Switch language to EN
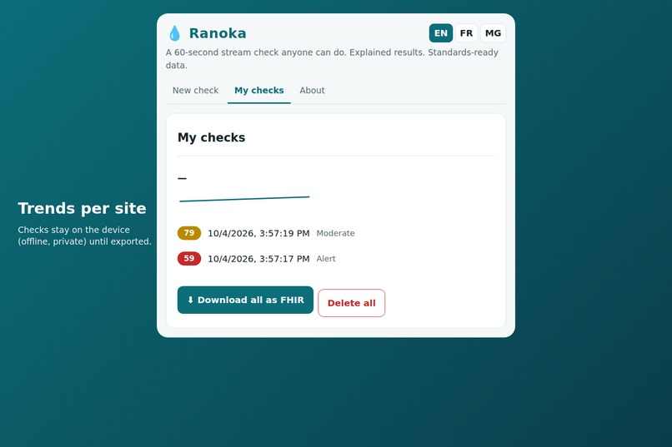Image resolution: width=672 pixels, height=447 pixels. (x=440, y=33)
